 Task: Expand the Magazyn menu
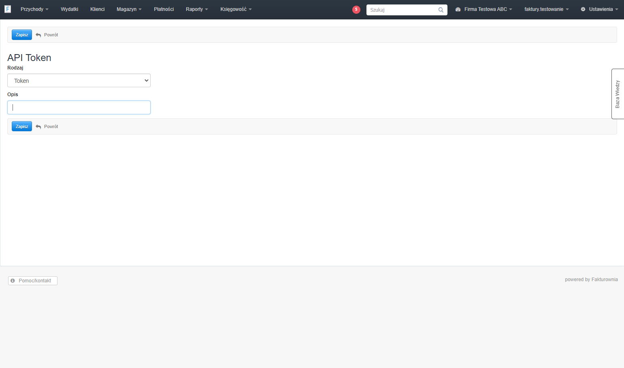click(129, 9)
